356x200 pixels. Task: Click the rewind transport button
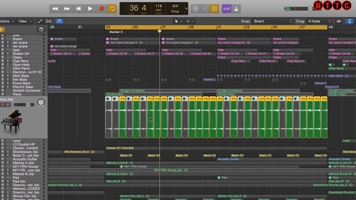coord(55,9)
